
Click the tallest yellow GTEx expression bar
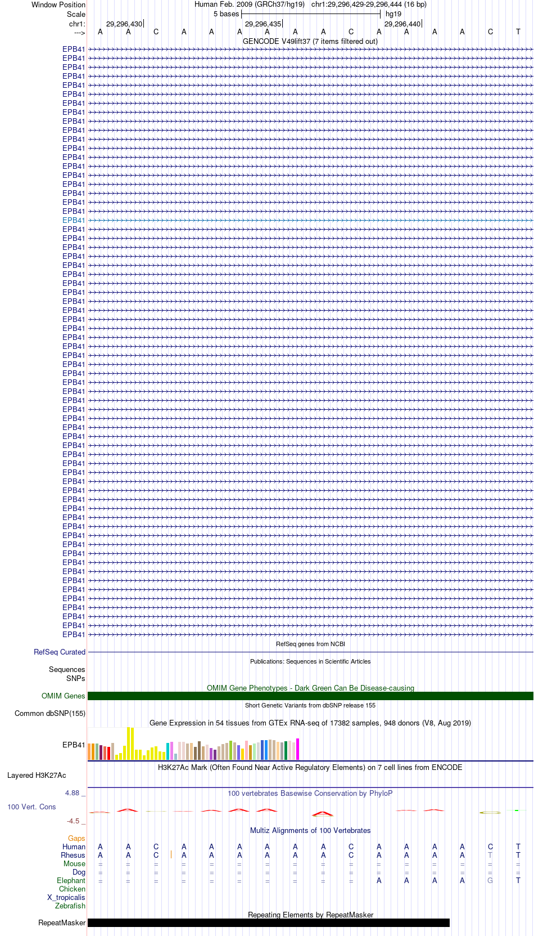tap(129, 743)
